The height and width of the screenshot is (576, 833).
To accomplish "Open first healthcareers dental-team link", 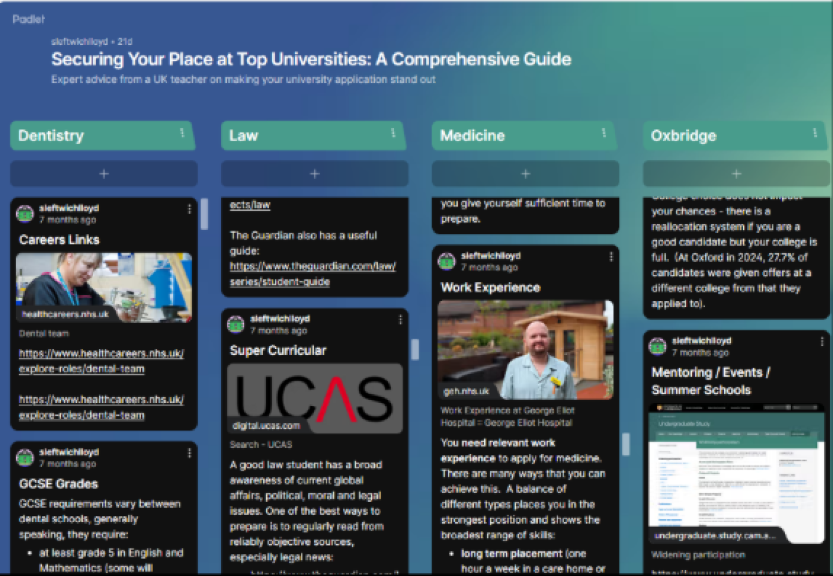I will click(x=101, y=361).
